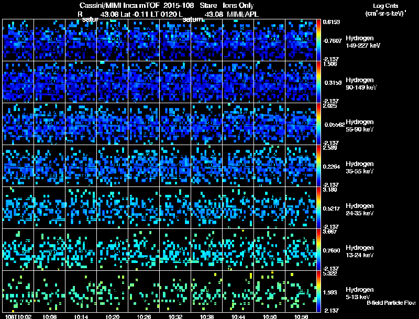This screenshot has width=419, height=319.
Task: Open the 5-13 keV image in 10:20 column
Action: 113,292
